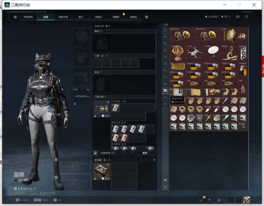Select the graphics card item in warehouse
Viewport: 264px width, 206px height.
(x=243, y=53)
